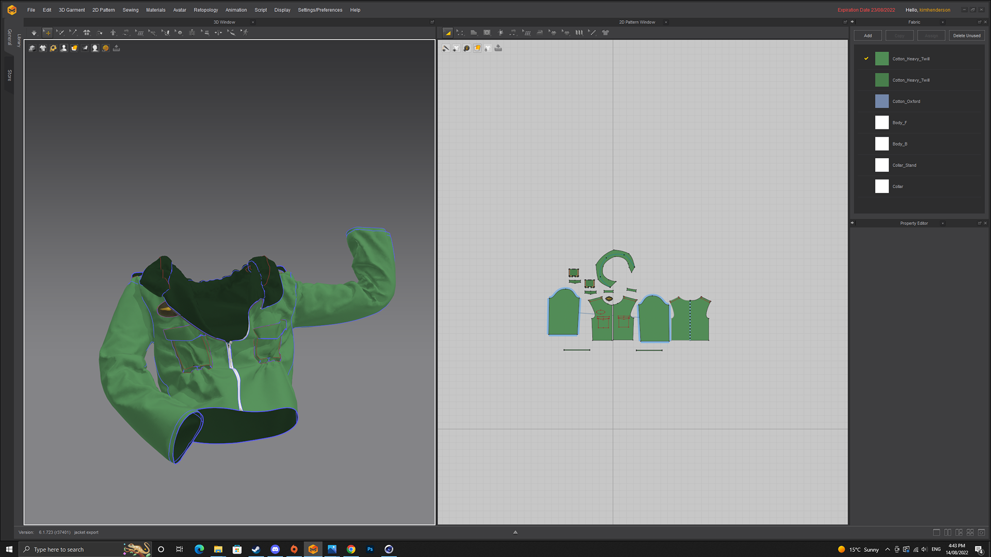The height and width of the screenshot is (557, 991).
Task: Click the Simulate down-arrow icon
Action: pyautogui.click(x=34, y=32)
